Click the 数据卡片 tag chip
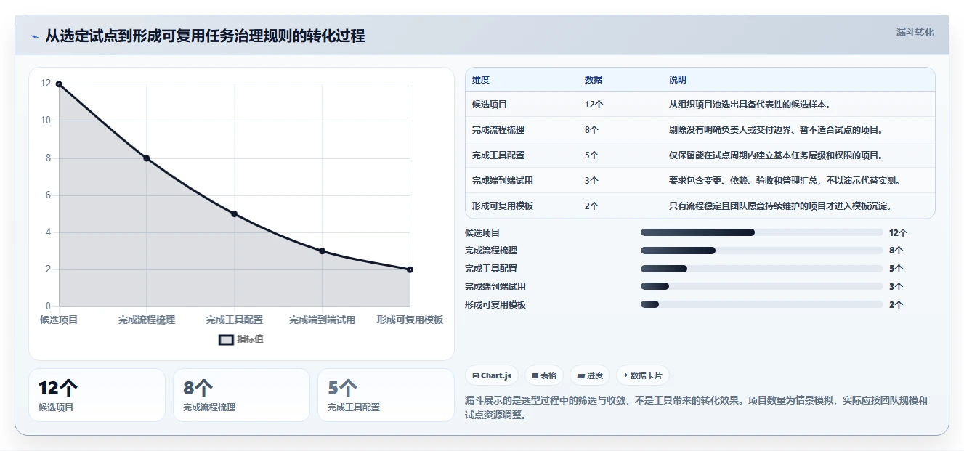964x451 pixels. pos(642,375)
